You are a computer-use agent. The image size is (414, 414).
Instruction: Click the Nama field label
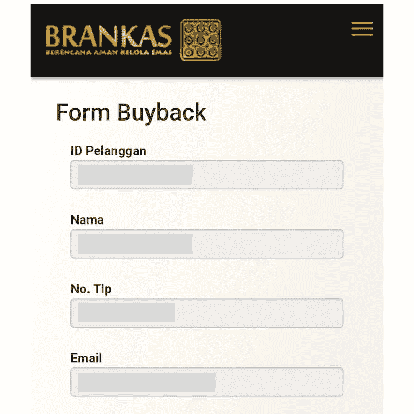pyautogui.click(x=87, y=220)
